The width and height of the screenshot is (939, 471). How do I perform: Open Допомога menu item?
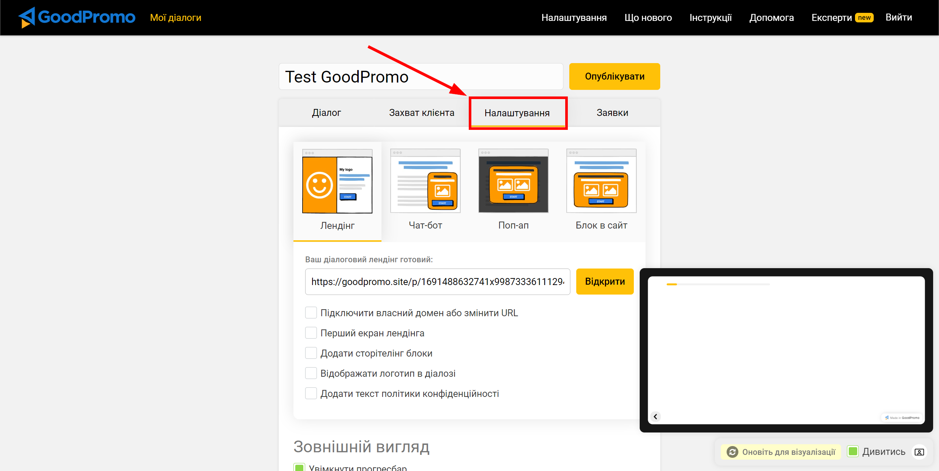[772, 18]
